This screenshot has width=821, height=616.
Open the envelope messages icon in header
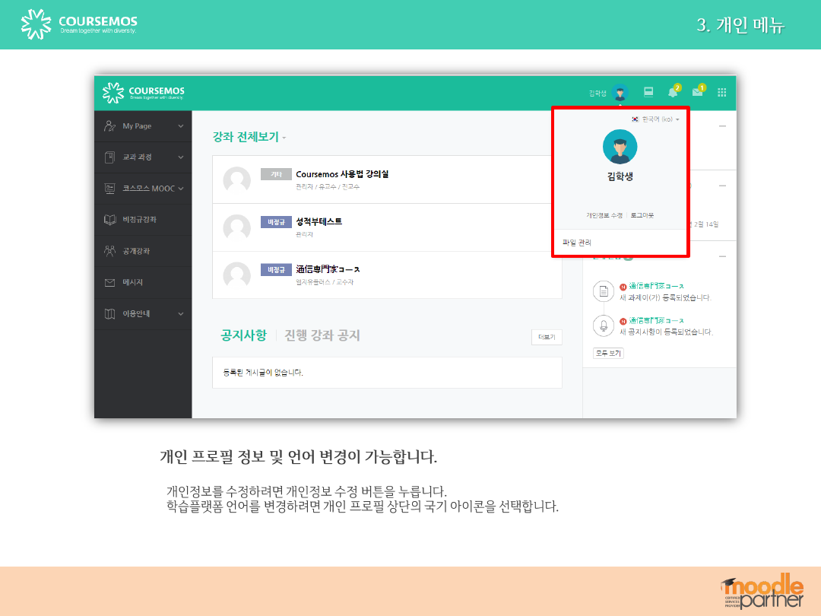click(x=696, y=93)
